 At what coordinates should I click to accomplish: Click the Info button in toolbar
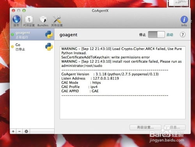coord(184,21)
